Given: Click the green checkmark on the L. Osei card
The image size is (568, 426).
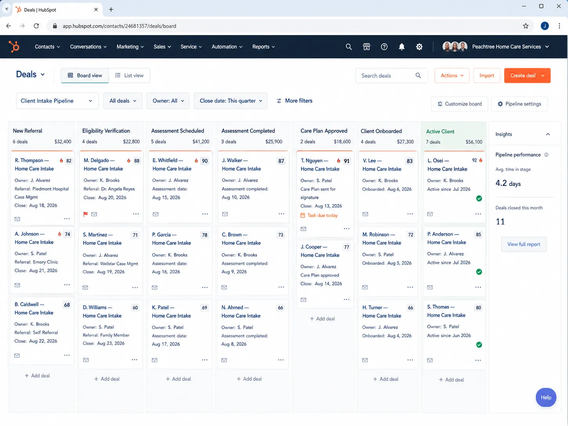Looking at the screenshot, I should [x=479, y=198].
